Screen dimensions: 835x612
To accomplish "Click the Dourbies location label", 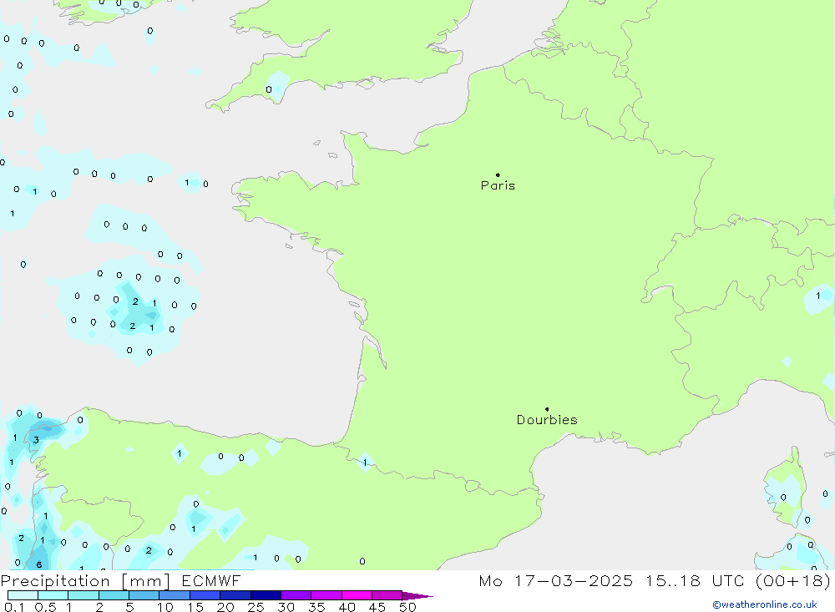I will pyautogui.click(x=547, y=420).
